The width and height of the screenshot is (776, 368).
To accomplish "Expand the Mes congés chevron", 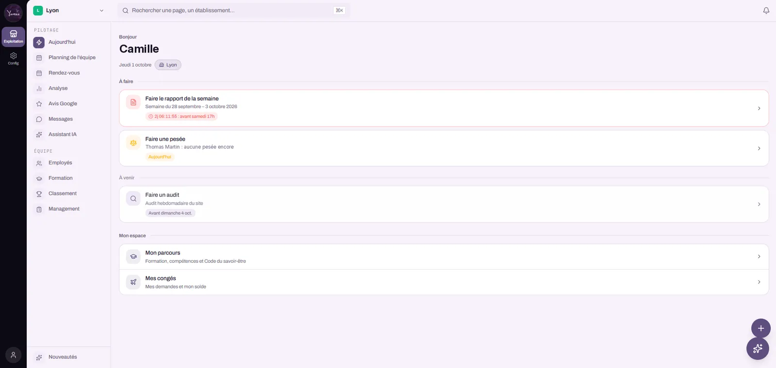I will [x=759, y=282].
